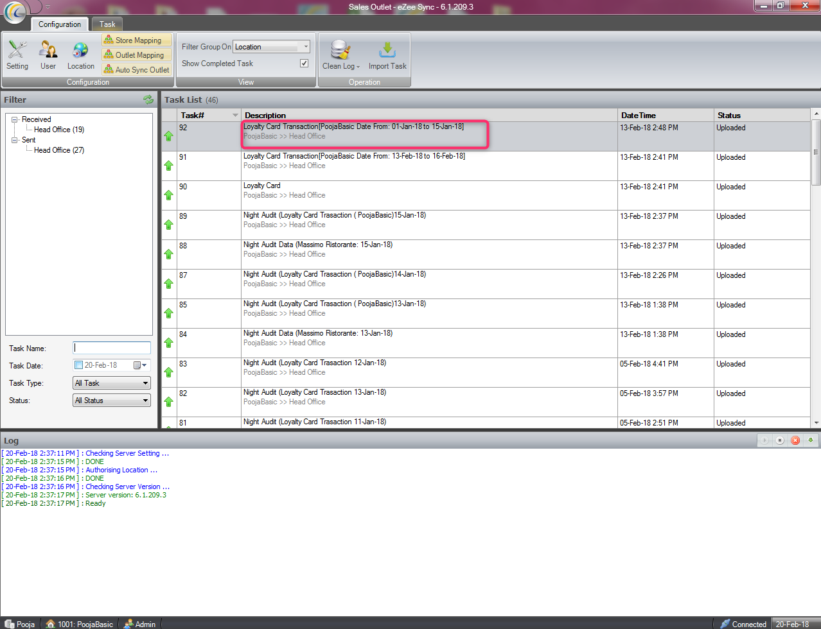
Task: Uncheck the Show Completed Task checkbox
Action: (x=304, y=64)
